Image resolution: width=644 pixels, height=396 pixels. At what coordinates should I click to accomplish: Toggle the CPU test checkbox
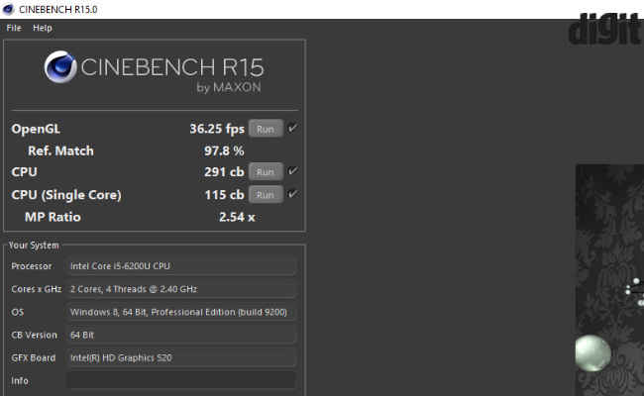click(292, 170)
